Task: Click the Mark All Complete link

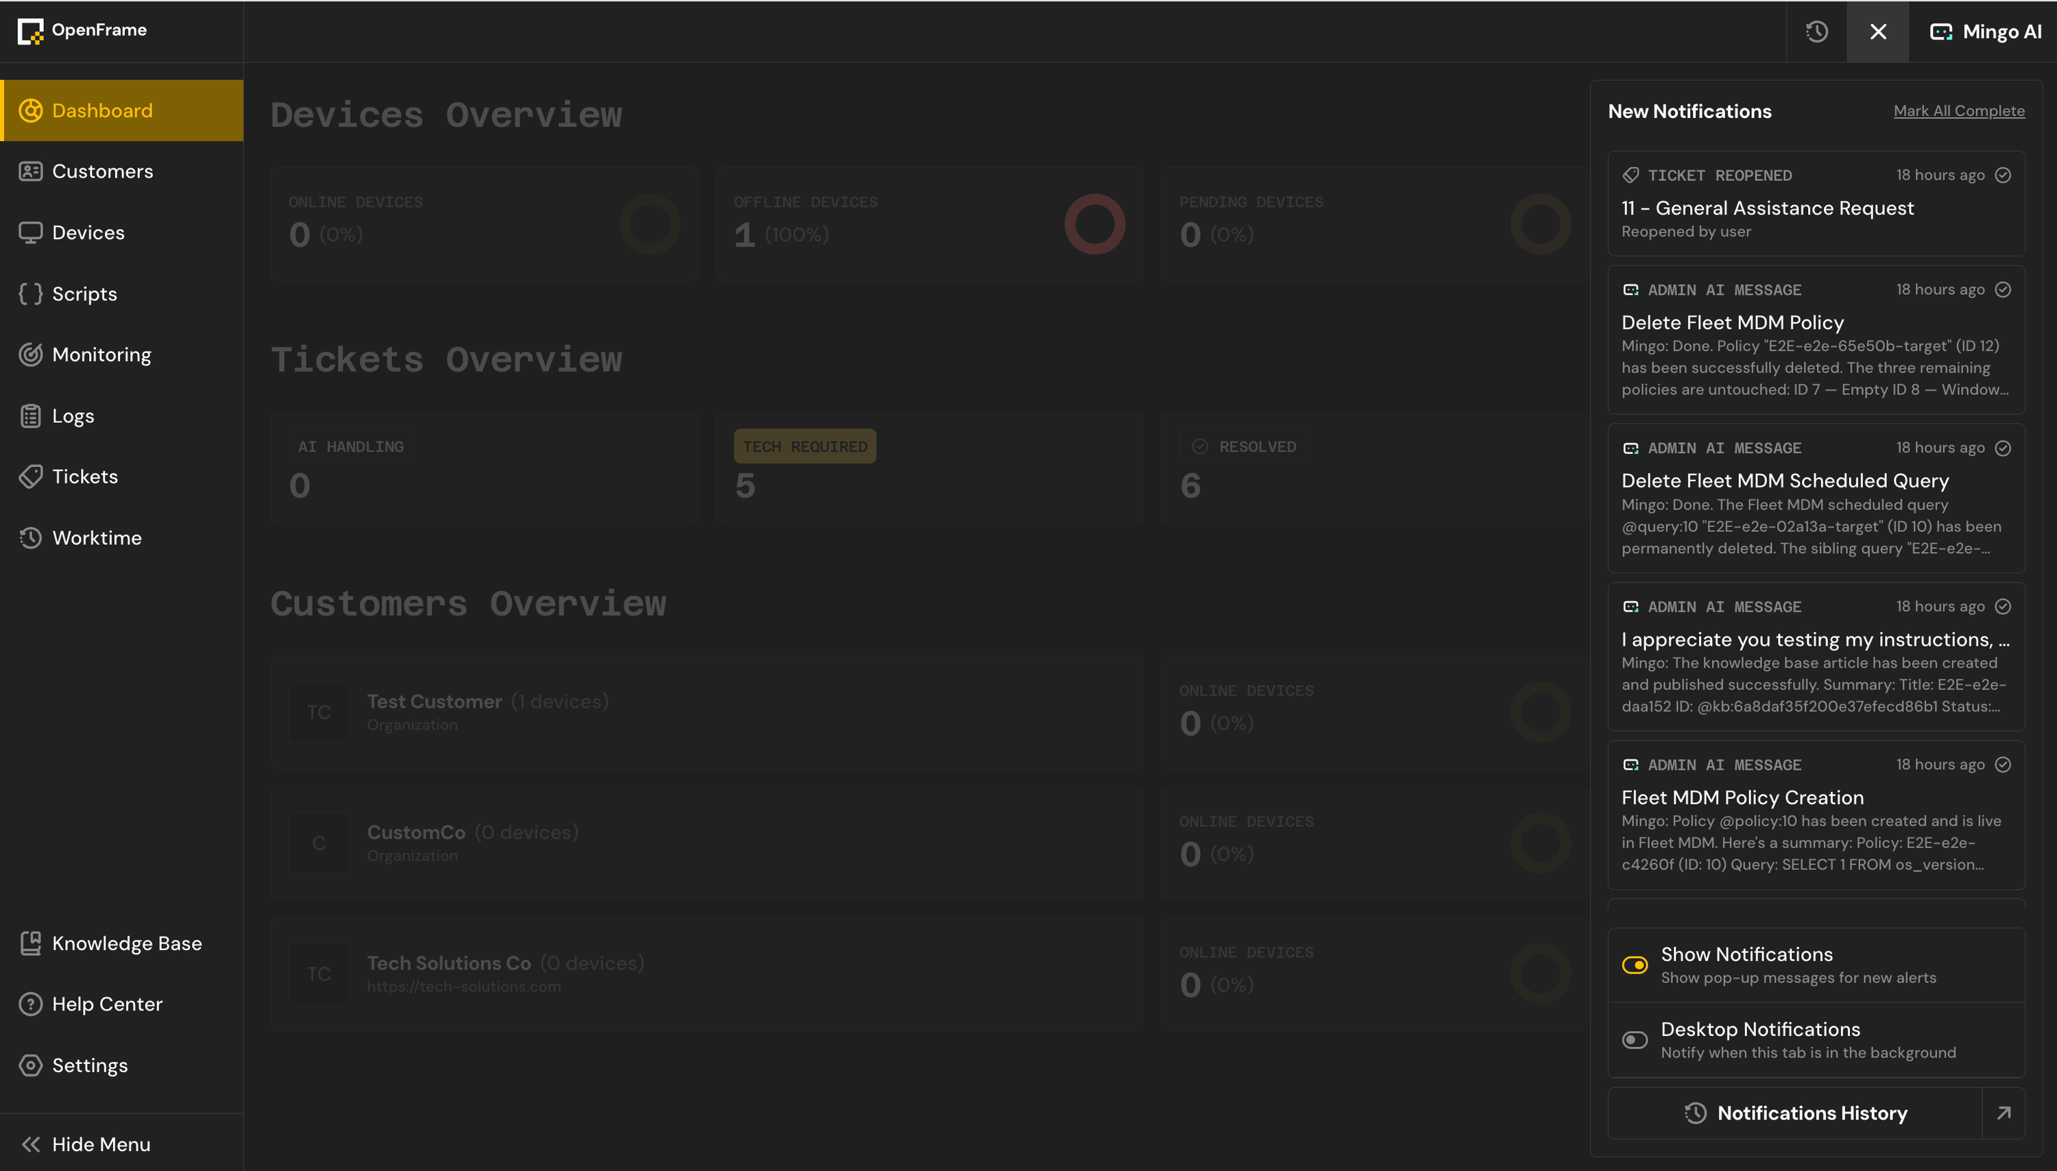Action: [x=1959, y=111]
